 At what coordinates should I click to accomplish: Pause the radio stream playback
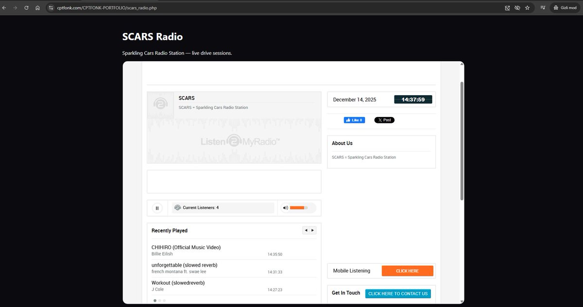(x=157, y=208)
